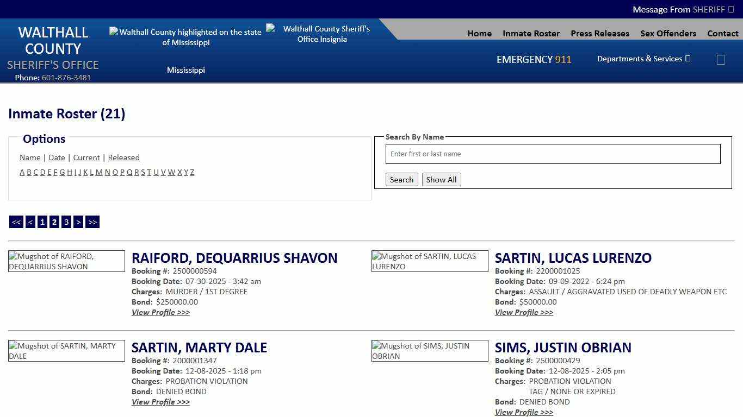Jump to page 3 of the roster
This screenshot has height=417, width=743.
(66, 222)
